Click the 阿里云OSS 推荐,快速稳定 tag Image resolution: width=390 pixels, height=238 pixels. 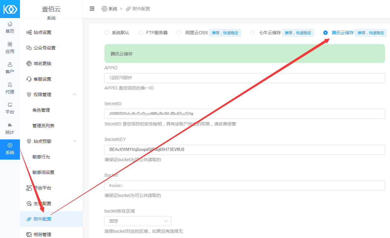click(x=225, y=33)
